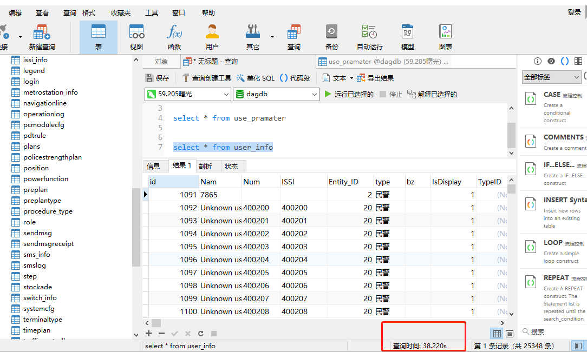Click the add record plus icon
The height and width of the screenshot is (352, 587).
(149, 334)
